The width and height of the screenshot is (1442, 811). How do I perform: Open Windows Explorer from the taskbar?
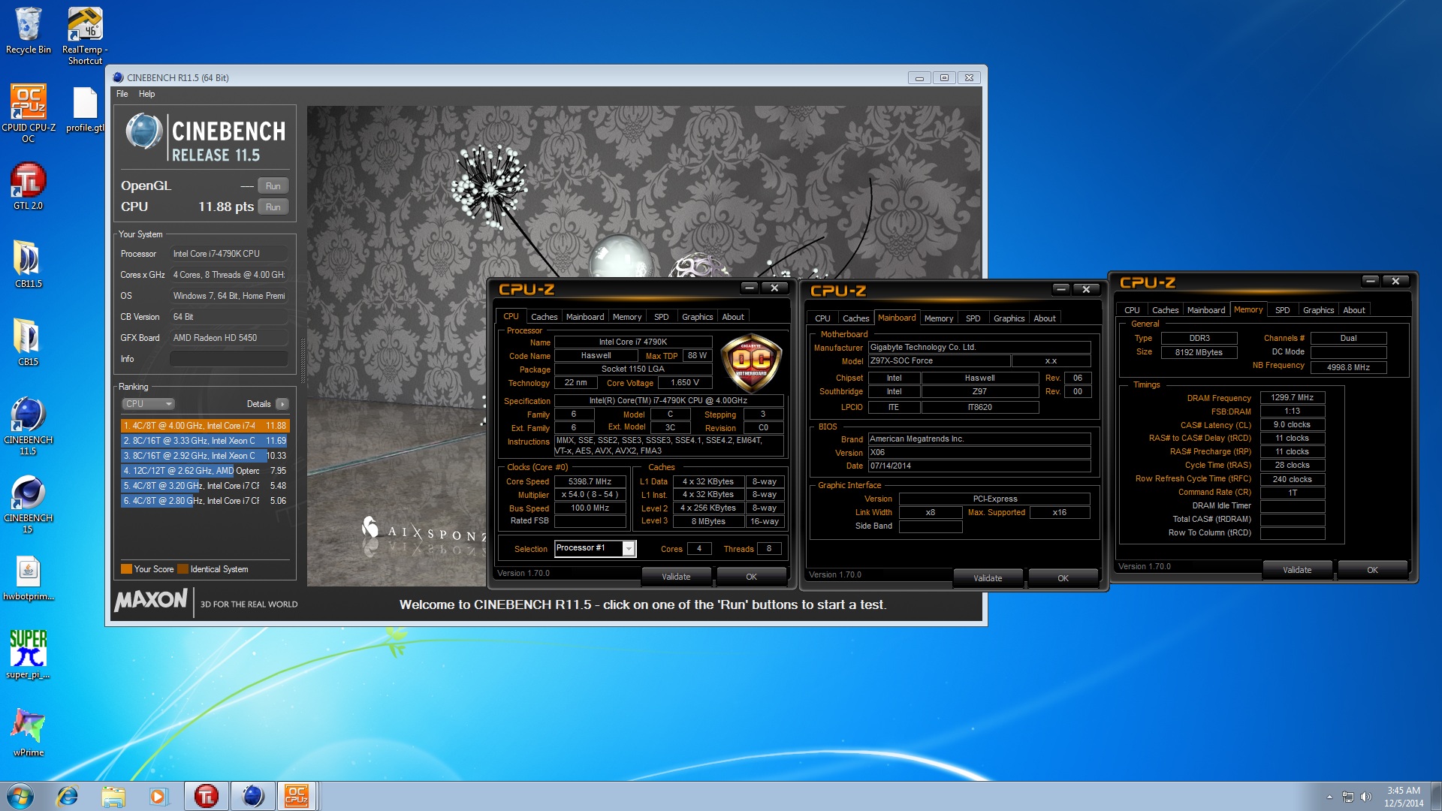click(113, 796)
